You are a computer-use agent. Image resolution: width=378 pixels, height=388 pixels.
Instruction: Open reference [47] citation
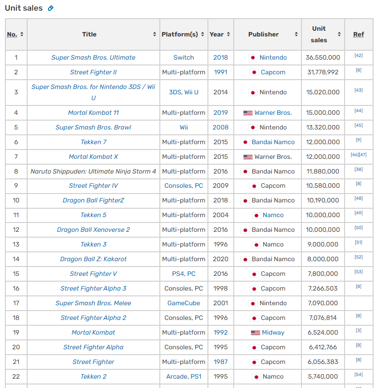(363, 155)
